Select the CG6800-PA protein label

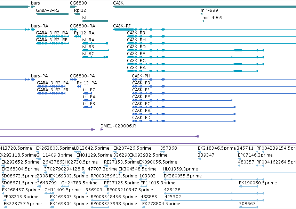click(x=82, y=76)
